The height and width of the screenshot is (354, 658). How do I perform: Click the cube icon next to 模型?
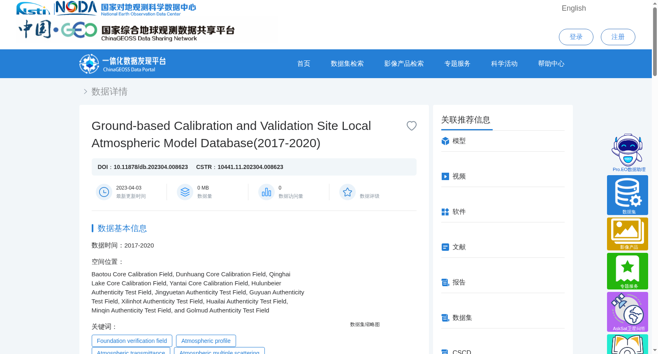445,141
